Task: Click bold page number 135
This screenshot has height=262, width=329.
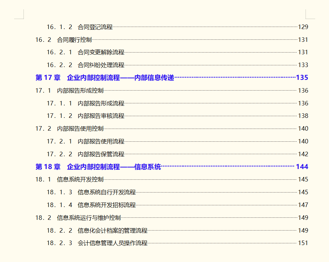Action: point(302,77)
